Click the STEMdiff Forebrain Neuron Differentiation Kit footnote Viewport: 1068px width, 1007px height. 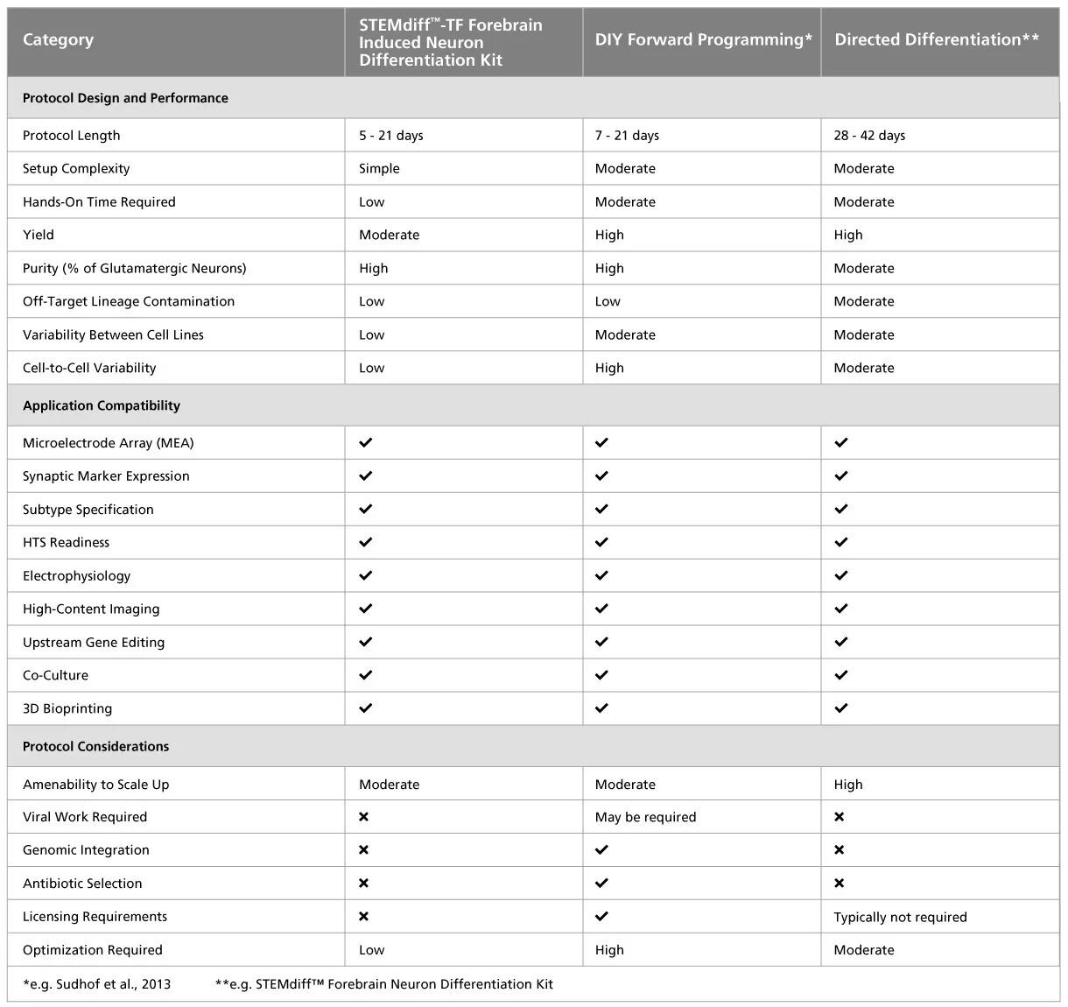(384, 984)
